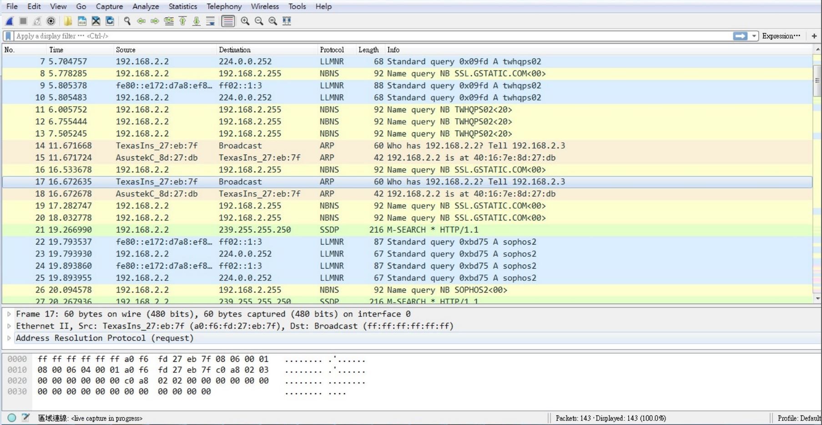Sort by the No. column header

click(24, 50)
